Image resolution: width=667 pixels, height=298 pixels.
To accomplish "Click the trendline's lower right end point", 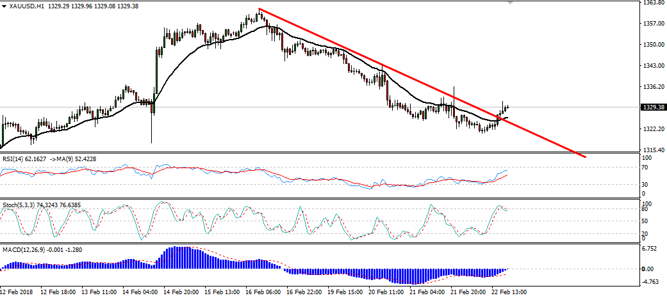I will tap(586, 157).
